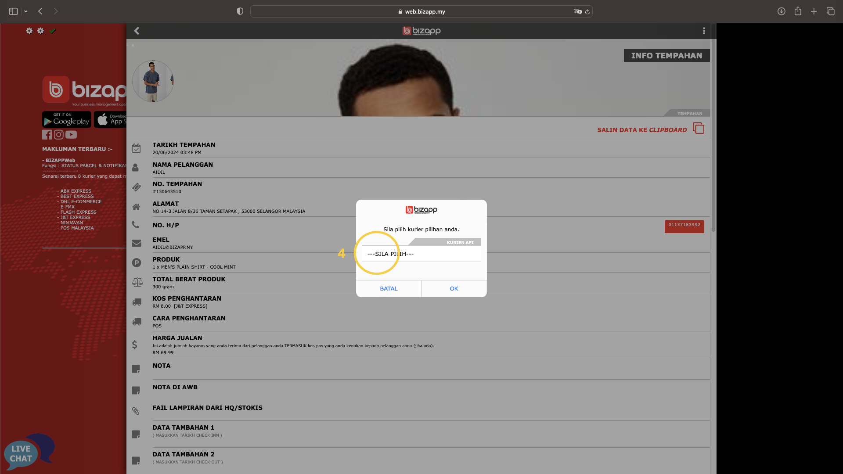Click the person icon beside NAMA PELANGGAN
This screenshot has width=843, height=474.
135,168
